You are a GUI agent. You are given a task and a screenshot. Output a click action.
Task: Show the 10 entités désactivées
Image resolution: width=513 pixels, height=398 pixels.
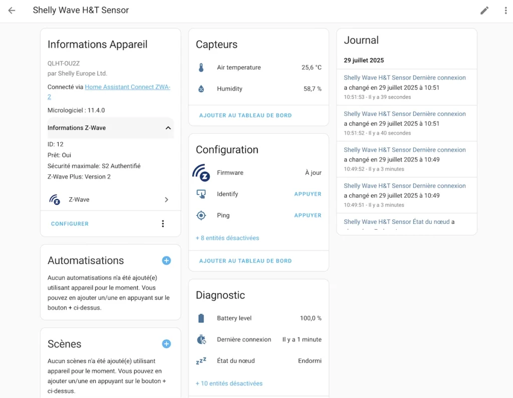point(228,383)
